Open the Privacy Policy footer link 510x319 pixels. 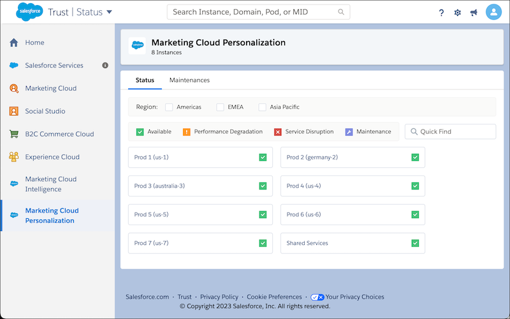pos(219,297)
